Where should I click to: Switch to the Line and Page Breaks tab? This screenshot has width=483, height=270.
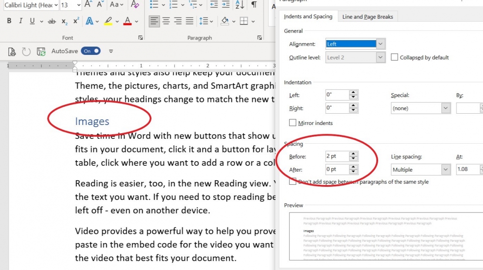tap(368, 16)
